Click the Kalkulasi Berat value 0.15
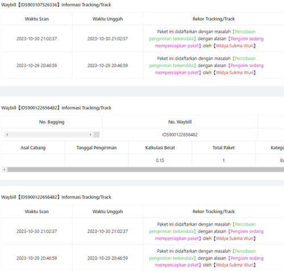 point(160,160)
